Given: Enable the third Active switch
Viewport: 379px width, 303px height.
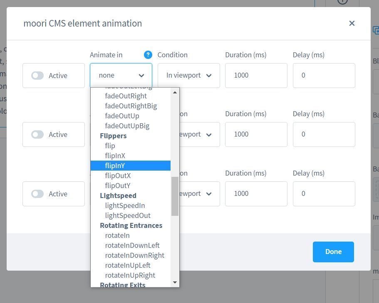Looking at the screenshot, I should click(x=37, y=194).
